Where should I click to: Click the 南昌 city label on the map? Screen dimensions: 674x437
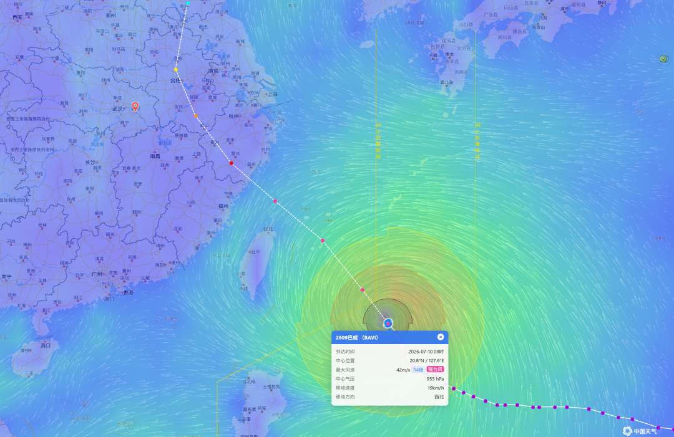click(x=155, y=156)
